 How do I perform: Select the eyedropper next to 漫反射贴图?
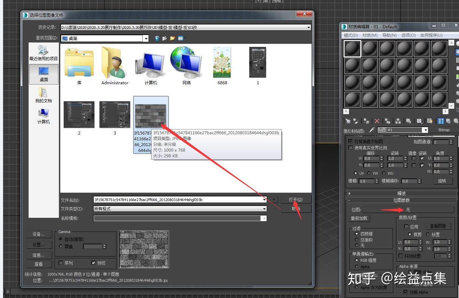coord(372,130)
